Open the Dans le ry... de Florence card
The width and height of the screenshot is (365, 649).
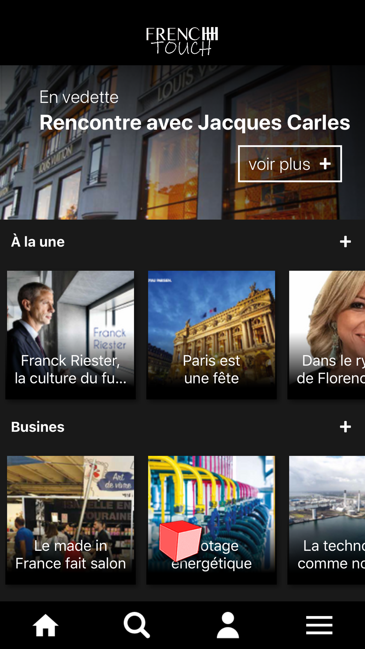point(327,334)
